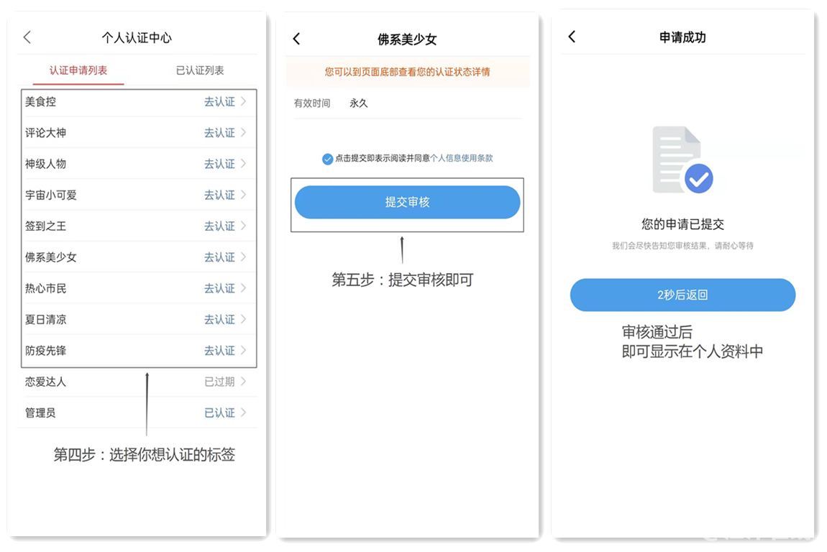This screenshot has height=552, width=827.
Task: Click the 申请成功 page title
Action: [x=682, y=37]
